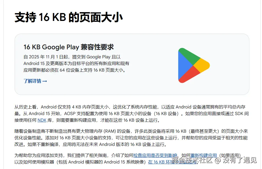Open the 重新构建应用 link

click(203, 155)
